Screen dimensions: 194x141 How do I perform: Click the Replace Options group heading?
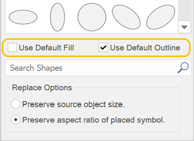pos(42,88)
